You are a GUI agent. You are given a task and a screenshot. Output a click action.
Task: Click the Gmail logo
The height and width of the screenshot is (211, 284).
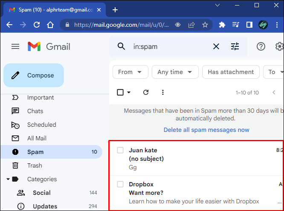(49, 47)
